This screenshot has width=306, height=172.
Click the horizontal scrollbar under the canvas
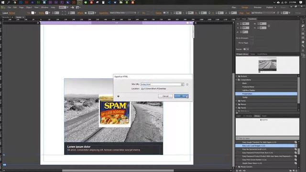(118, 171)
